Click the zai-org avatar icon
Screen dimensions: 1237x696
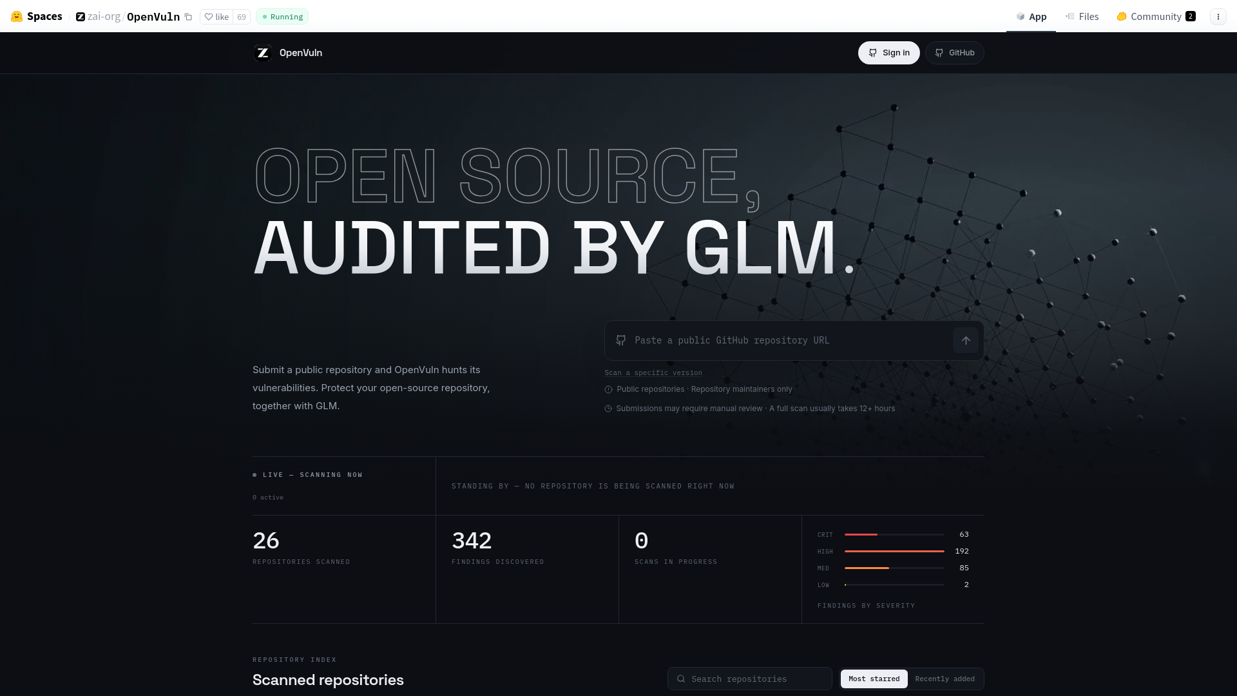[x=81, y=17]
